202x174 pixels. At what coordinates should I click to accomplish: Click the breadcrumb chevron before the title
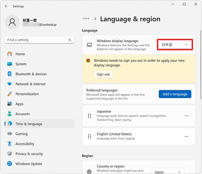click(95, 19)
